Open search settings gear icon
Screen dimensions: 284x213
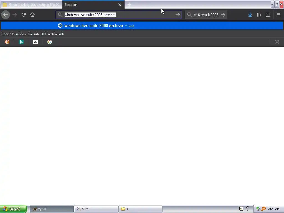tap(277, 42)
